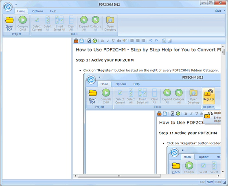Click the format painter brush icon
The height and width of the screenshot is (186, 228).
point(125,41)
